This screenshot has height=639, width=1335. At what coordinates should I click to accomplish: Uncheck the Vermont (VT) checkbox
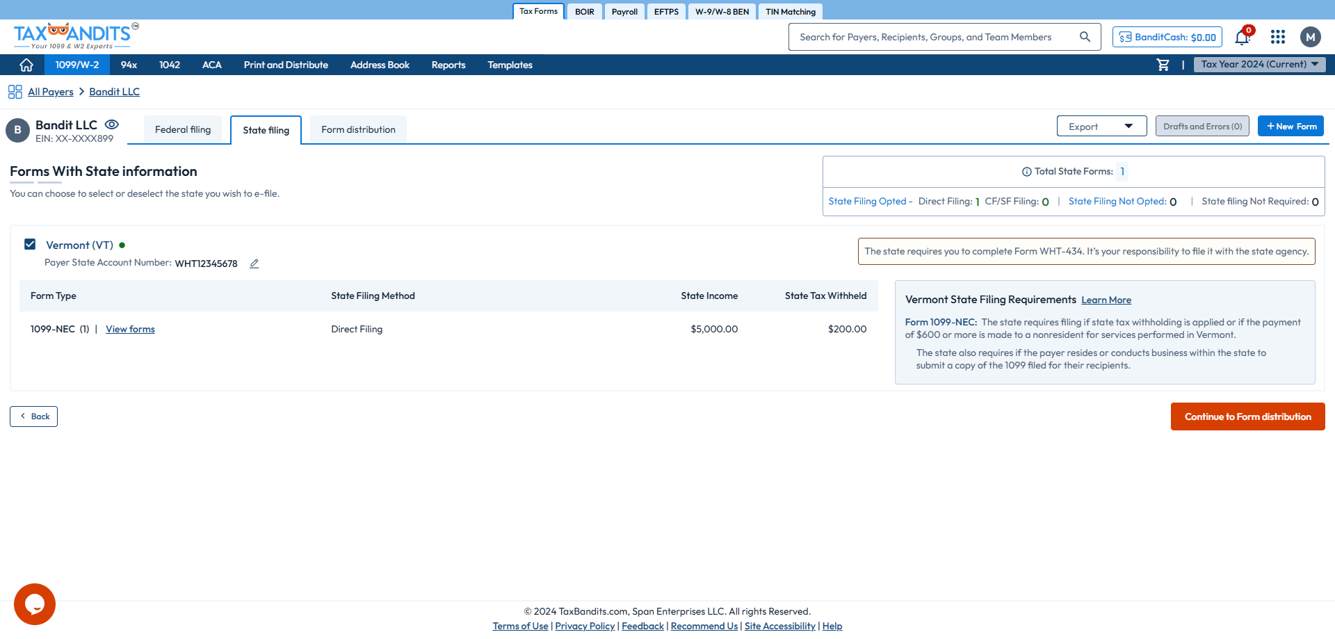click(x=30, y=244)
